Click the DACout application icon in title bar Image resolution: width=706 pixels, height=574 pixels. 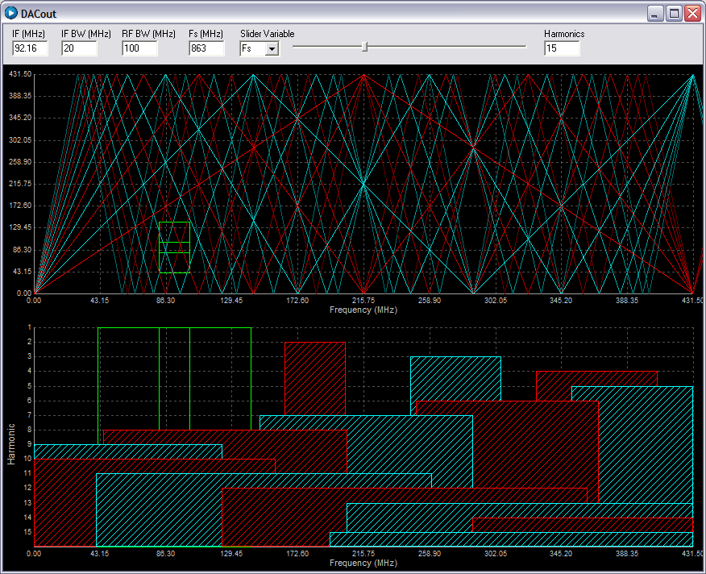(x=11, y=13)
